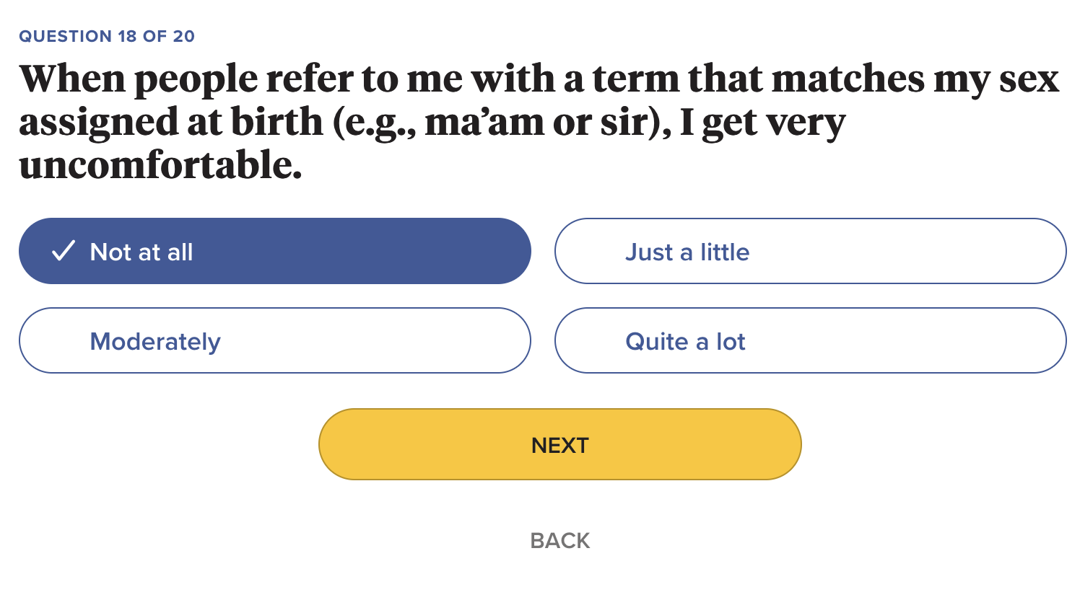Click the white tick beside "Not at all"
This screenshot has height=600, width=1080.
(64, 251)
